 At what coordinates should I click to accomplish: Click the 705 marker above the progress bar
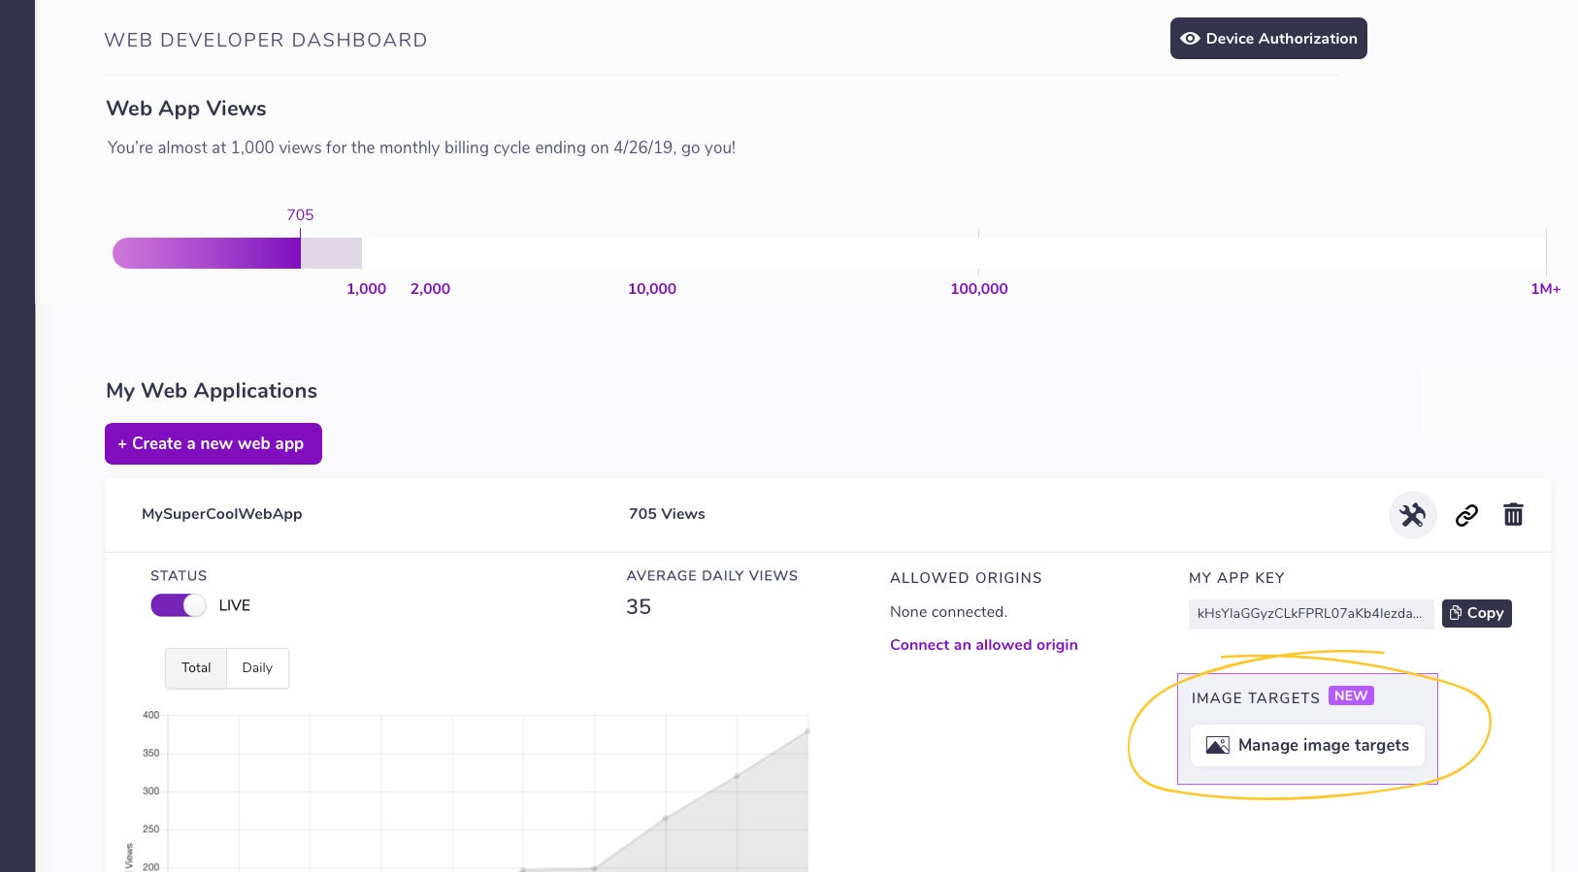coord(300,215)
